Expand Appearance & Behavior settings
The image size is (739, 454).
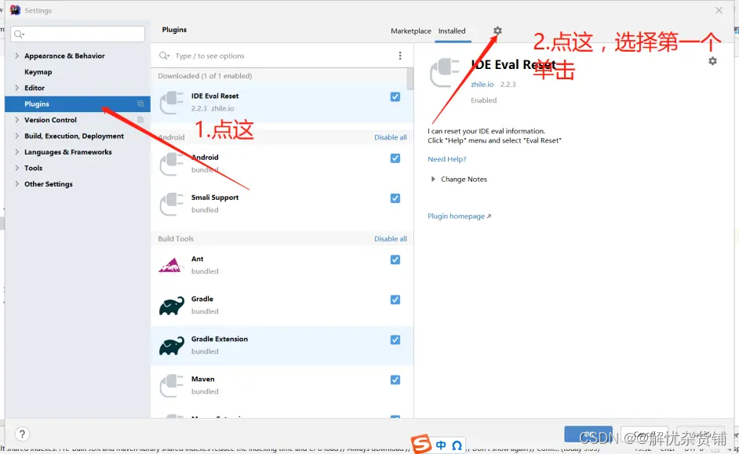(17, 56)
